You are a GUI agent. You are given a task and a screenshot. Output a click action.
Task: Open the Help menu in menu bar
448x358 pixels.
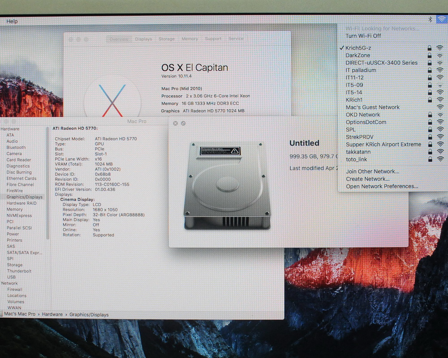[x=12, y=21]
